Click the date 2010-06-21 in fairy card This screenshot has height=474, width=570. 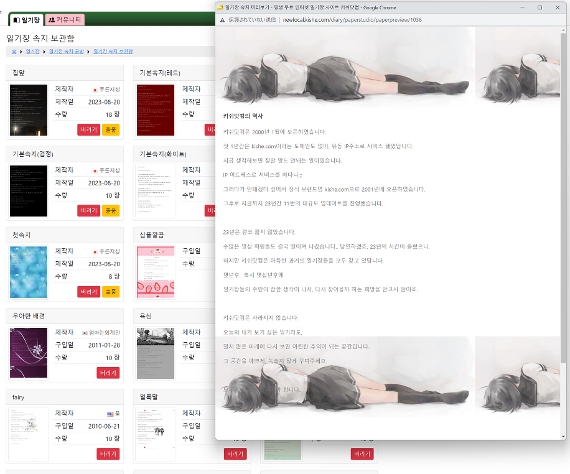tap(104, 426)
